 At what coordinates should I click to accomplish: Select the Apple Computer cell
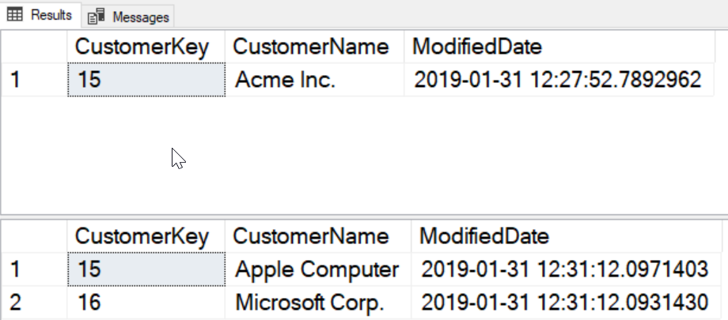[x=317, y=269]
